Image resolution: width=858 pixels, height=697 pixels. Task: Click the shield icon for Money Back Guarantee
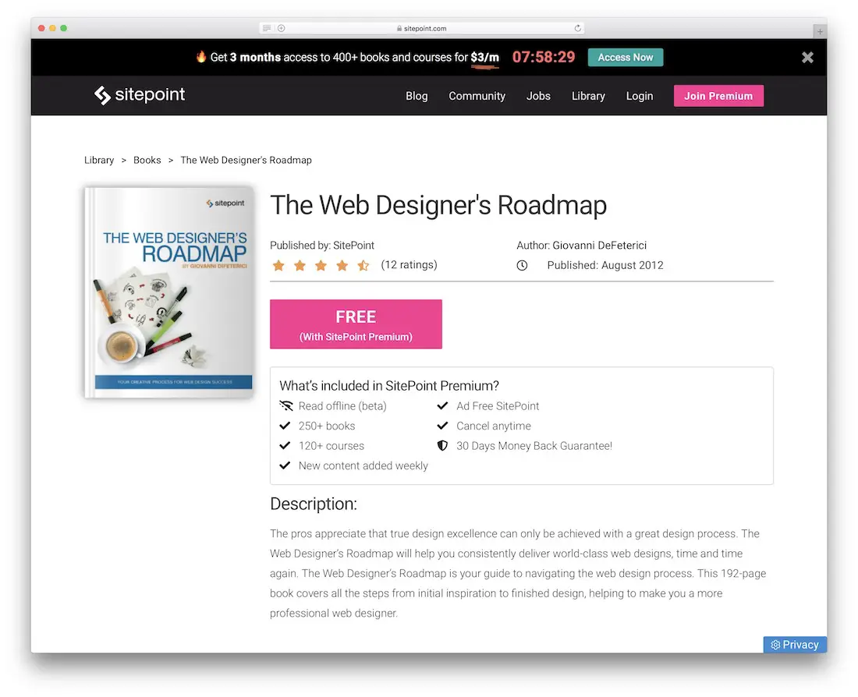pos(443,445)
